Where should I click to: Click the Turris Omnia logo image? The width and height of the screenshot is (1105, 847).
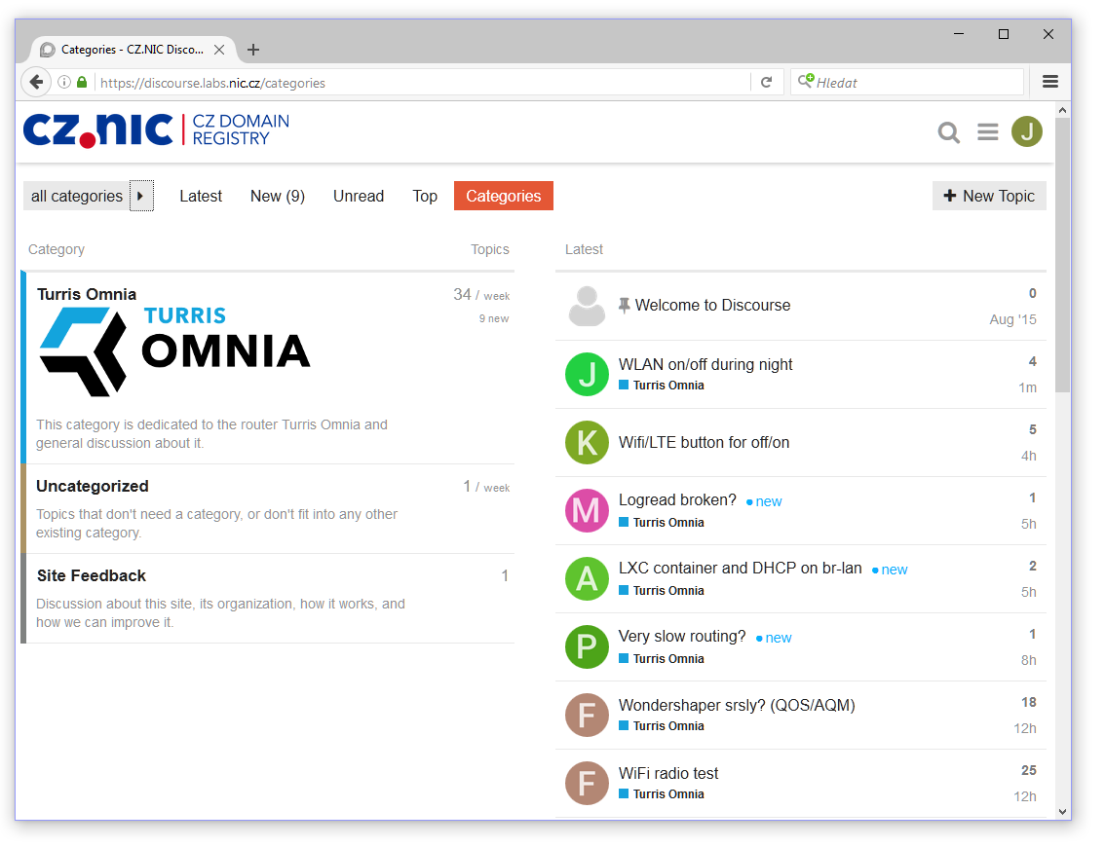174,351
